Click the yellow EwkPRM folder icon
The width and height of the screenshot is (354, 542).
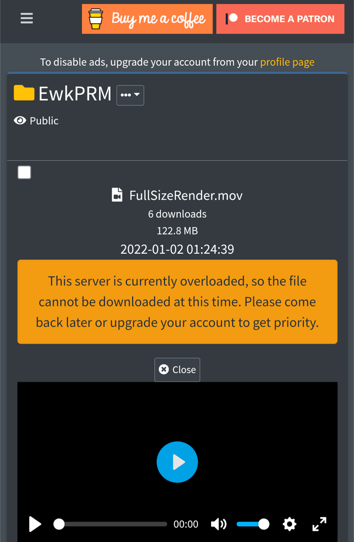(24, 93)
